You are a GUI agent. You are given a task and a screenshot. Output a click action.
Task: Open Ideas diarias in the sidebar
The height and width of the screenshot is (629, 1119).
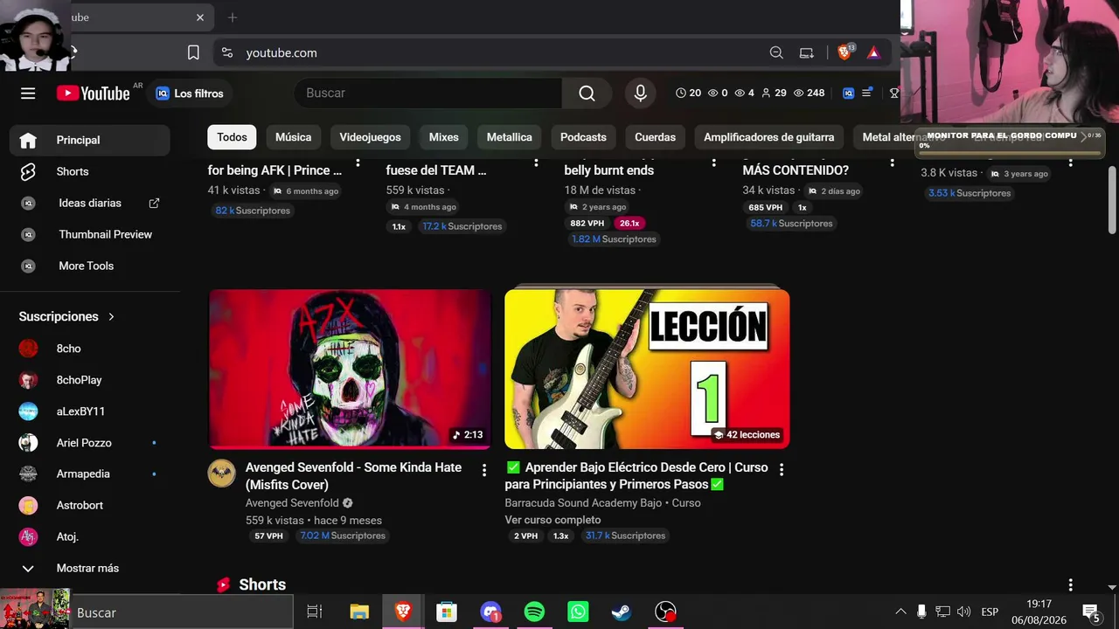[x=90, y=203]
